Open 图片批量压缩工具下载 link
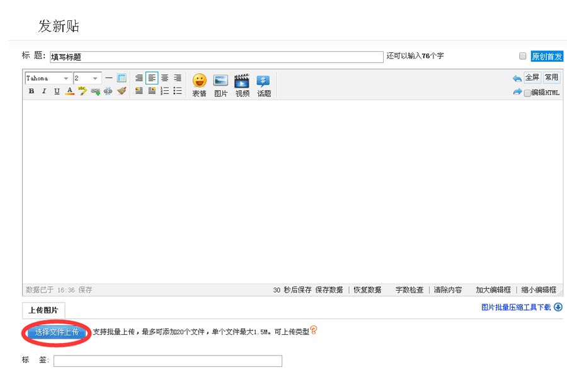The height and width of the screenshot is (389, 567). tap(515, 307)
